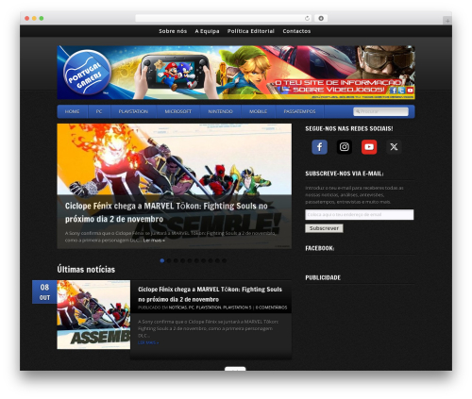Reload the page with the browser refresh icon
The height and width of the screenshot is (399, 472).
(307, 18)
